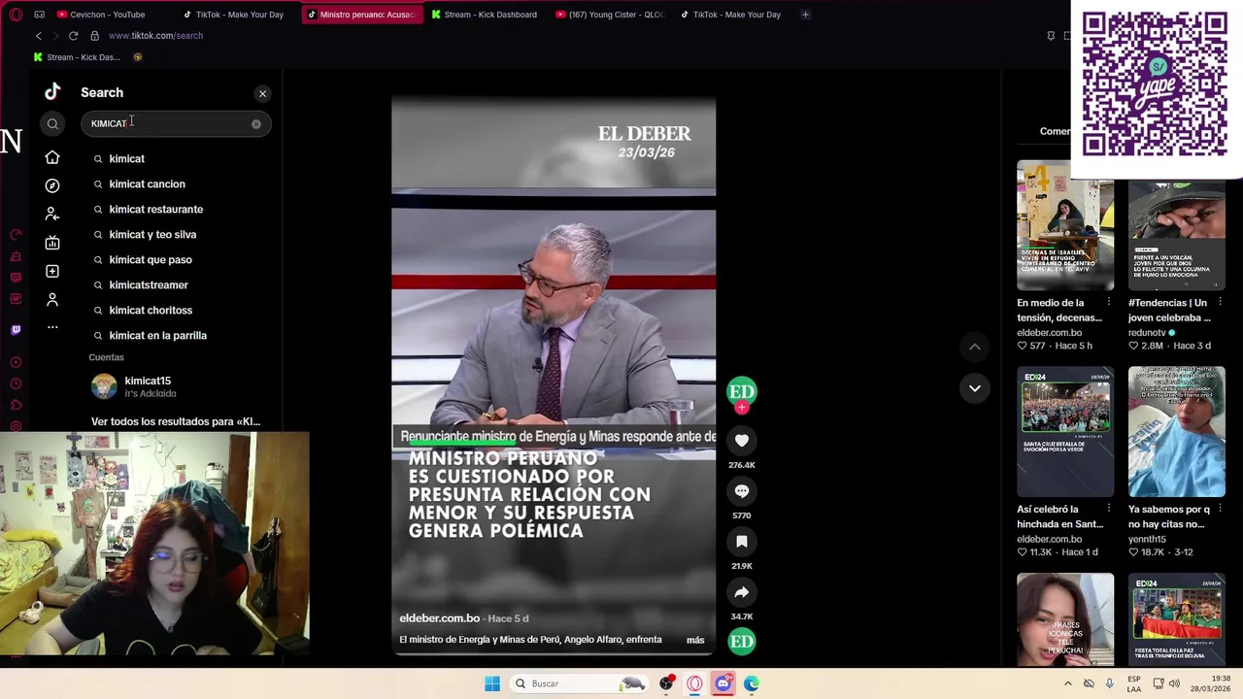
Task: Open the 'Así celebró la hinchada' thumbnail
Action: (x=1065, y=431)
